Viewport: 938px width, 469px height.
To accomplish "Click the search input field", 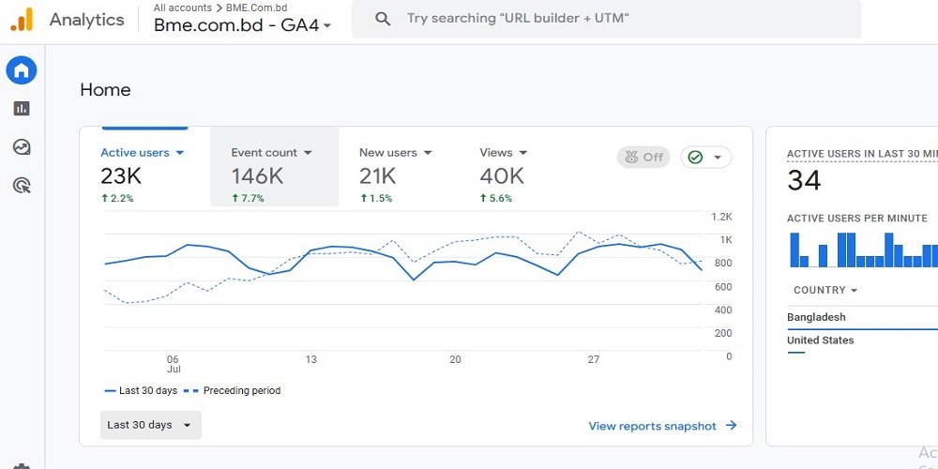I will pyautogui.click(x=619, y=19).
